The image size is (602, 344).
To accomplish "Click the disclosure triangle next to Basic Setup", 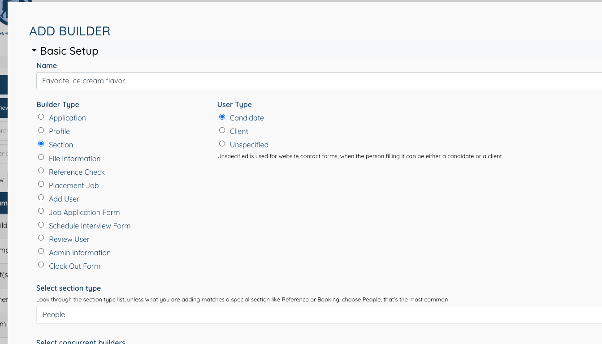I will point(34,51).
